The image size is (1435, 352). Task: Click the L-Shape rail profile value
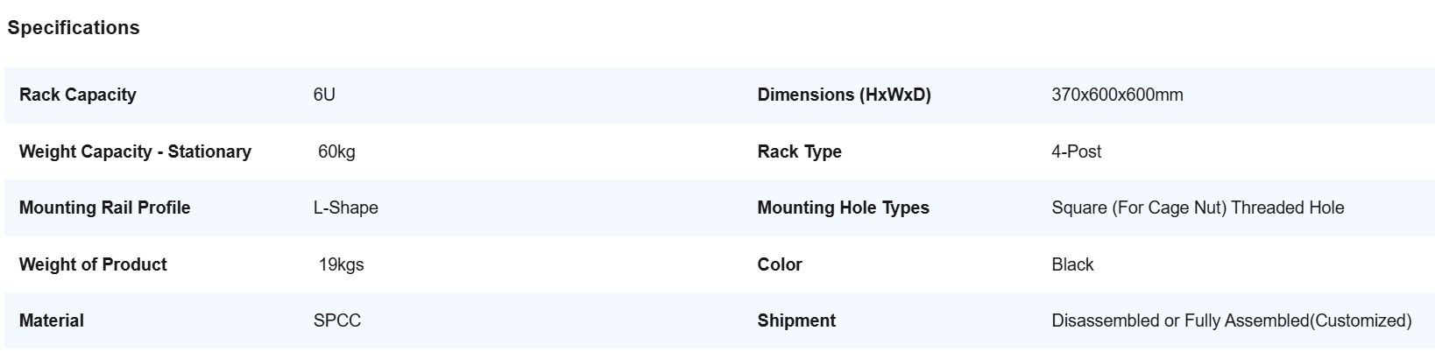pos(346,208)
